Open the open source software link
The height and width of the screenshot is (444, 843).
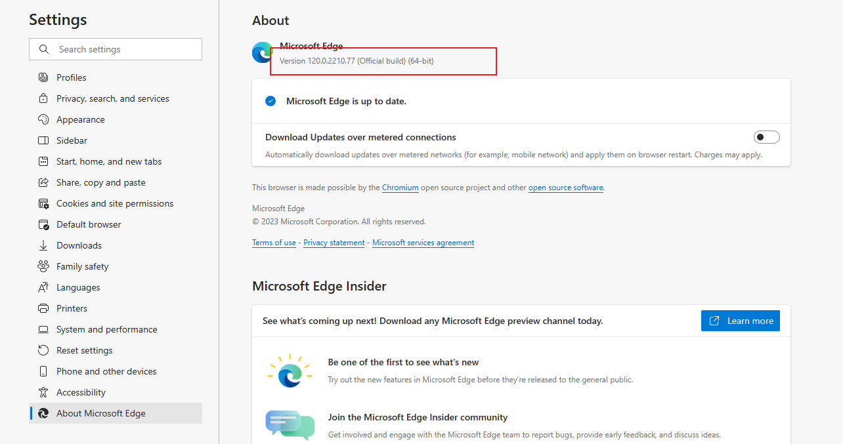[x=566, y=188]
